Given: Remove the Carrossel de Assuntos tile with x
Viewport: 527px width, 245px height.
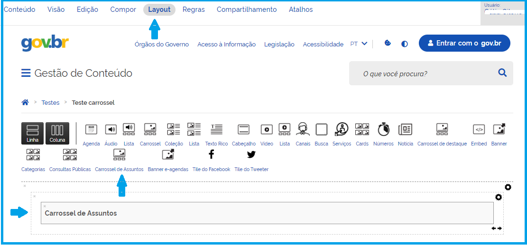Looking at the screenshot, I should tap(45, 206).
